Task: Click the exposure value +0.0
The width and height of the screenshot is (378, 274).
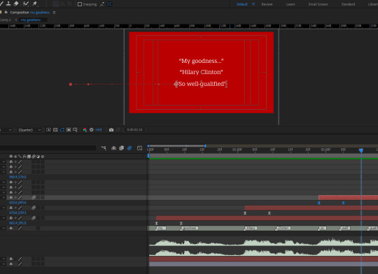Action: coord(99,130)
